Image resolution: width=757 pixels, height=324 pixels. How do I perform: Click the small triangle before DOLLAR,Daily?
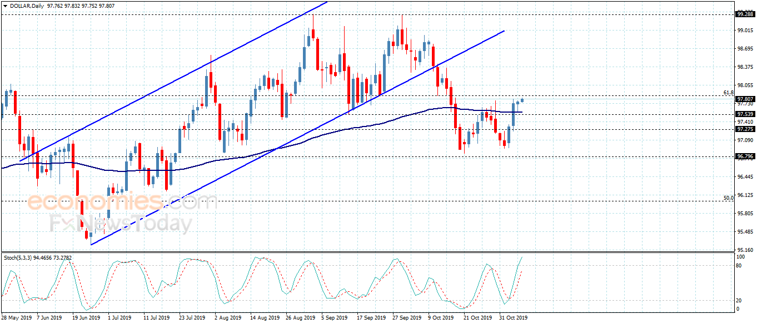tap(5, 6)
